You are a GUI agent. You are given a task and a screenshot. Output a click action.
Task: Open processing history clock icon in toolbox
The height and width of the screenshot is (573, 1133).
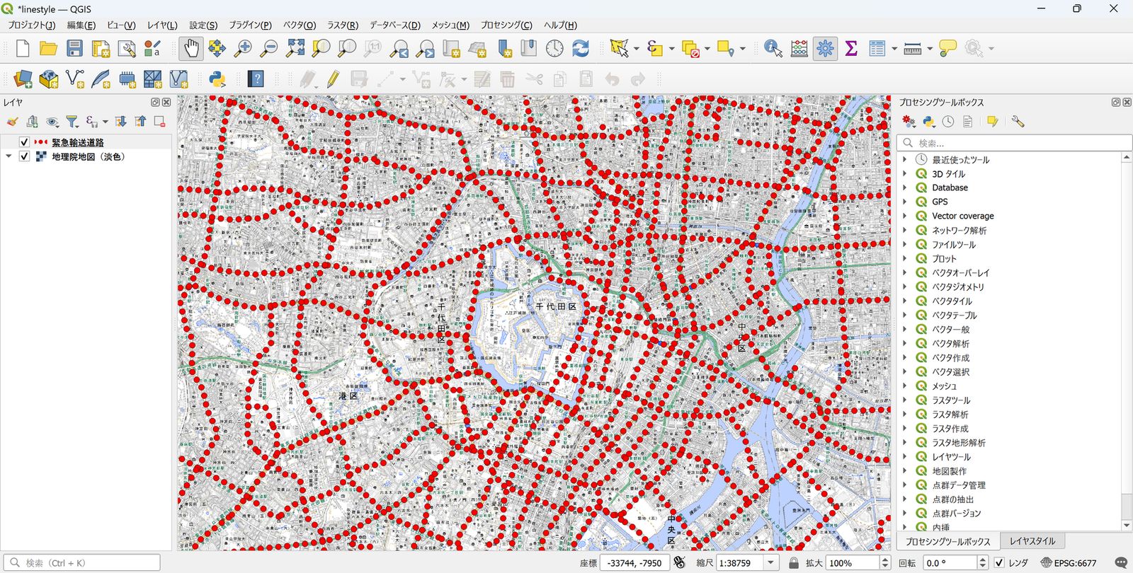pyautogui.click(x=948, y=122)
